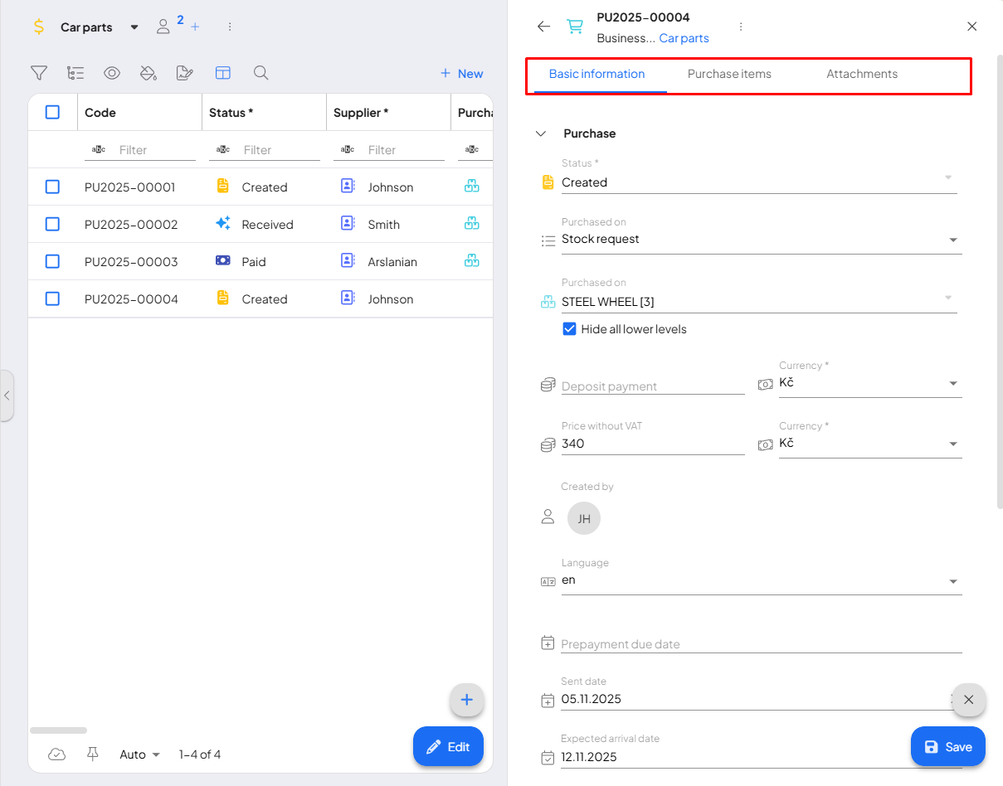1003x786 pixels.
Task: Click the Save button
Action: [x=947, y=746]
